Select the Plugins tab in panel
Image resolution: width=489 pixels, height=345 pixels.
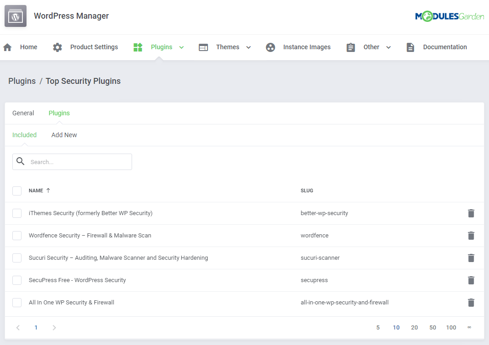coord(59,113)
